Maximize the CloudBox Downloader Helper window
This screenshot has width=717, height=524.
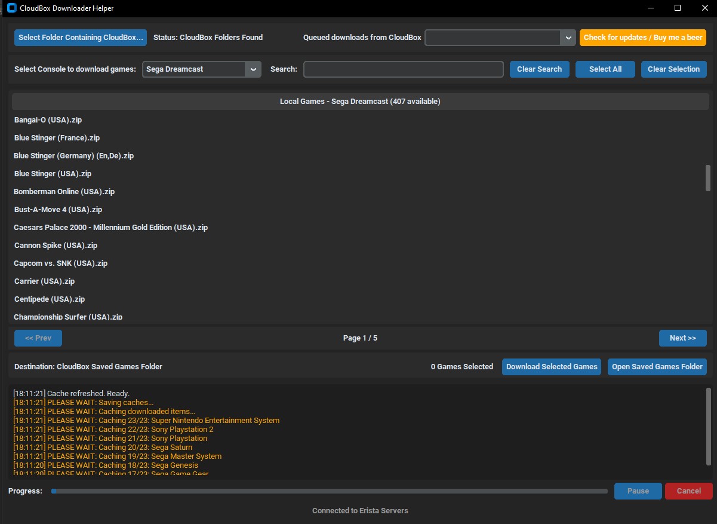click(x=678, y=8)
